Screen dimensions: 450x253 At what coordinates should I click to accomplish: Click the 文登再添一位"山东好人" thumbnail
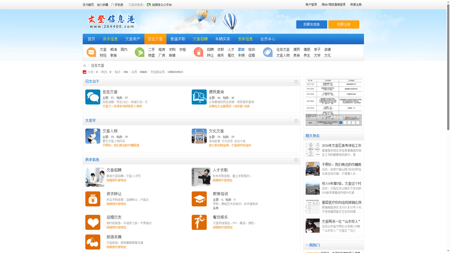coord(312,226)
